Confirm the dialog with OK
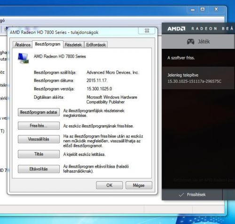This screenshot has width=235, height=224. [110, 185]
